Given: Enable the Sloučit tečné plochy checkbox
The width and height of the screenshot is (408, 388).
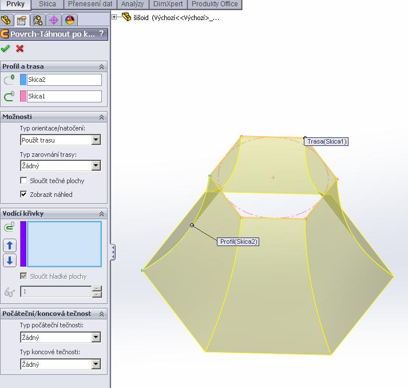Looking at the screenshot, I should click(23, 181).
